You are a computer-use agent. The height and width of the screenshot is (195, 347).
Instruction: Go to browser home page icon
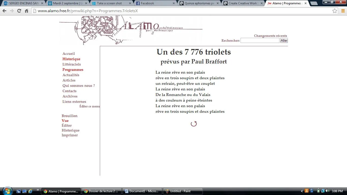[26, 11]
